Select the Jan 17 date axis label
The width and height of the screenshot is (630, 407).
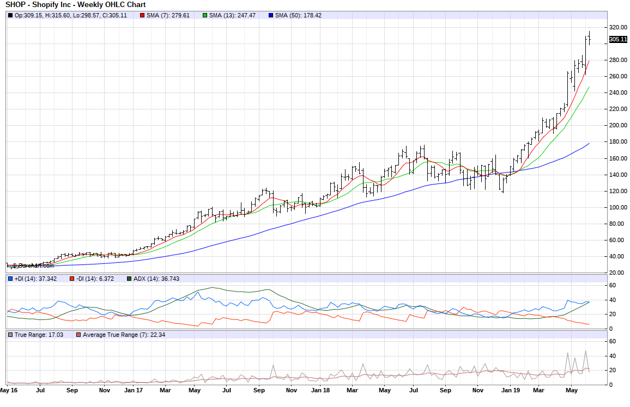(134, 390)
